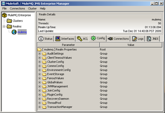Viewport: 165px width, 113px height.
Task: Click the AuditSettings folder icon
Action: (x=44, y=54)
